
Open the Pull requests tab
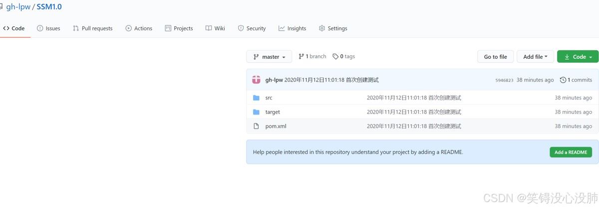click(x=92, y=28)
